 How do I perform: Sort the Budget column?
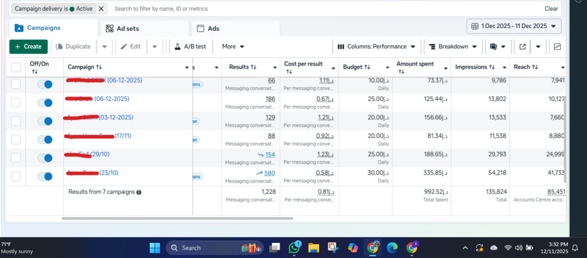pyautogui.click(x=367, y=67)
